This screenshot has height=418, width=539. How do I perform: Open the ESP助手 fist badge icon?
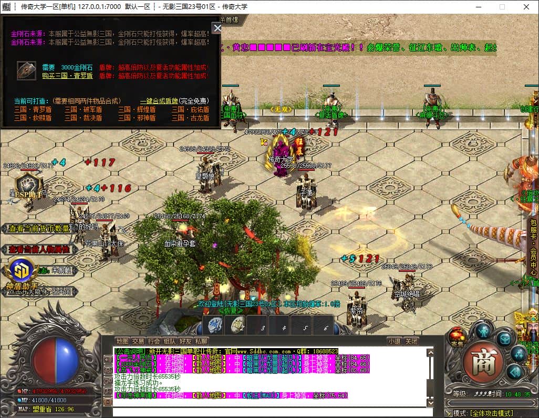[x=29, y=186]
